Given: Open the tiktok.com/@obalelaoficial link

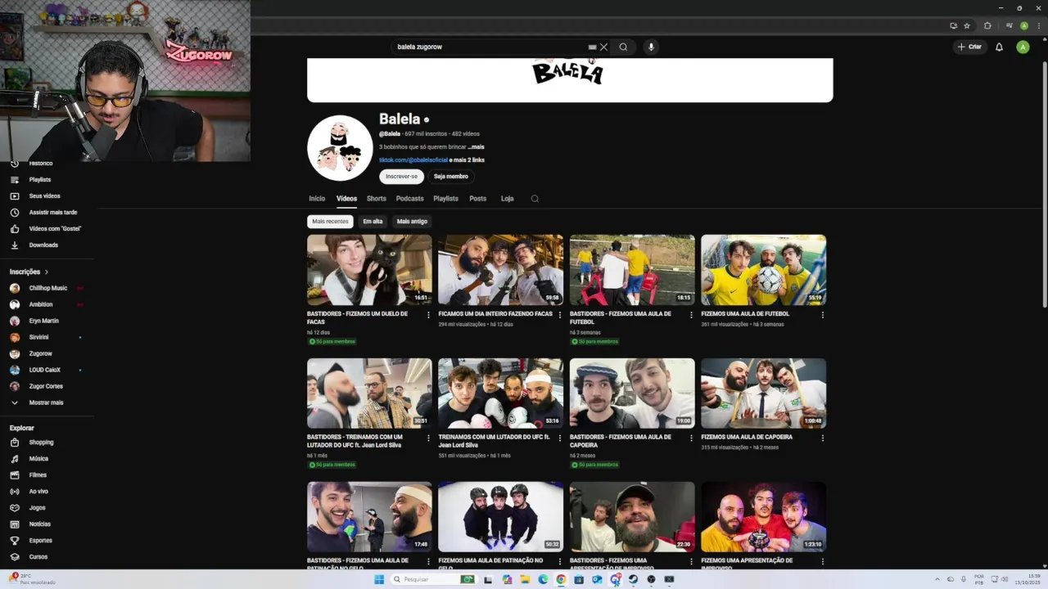Looking at the screenshot, I should point(413,160).
